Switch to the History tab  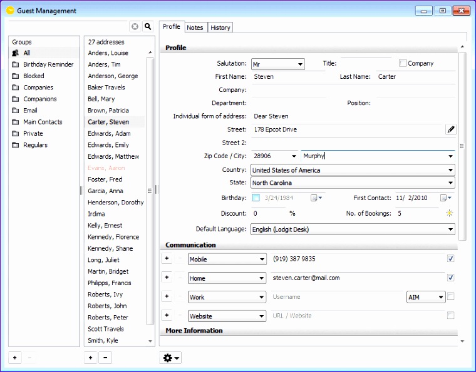220,28
